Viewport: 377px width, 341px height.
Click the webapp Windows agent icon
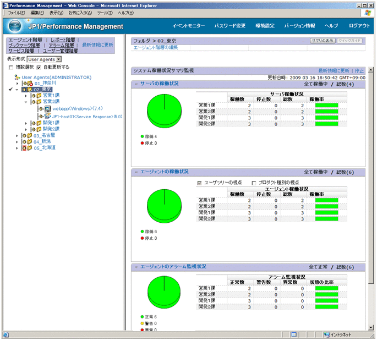tap(47, 109)
